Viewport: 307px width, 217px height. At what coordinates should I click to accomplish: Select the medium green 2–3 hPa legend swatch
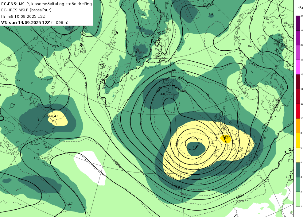(x=298, y=184)
